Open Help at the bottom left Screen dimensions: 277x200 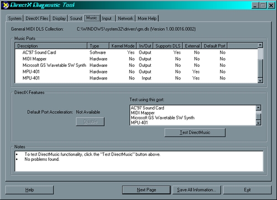(29, 190)
